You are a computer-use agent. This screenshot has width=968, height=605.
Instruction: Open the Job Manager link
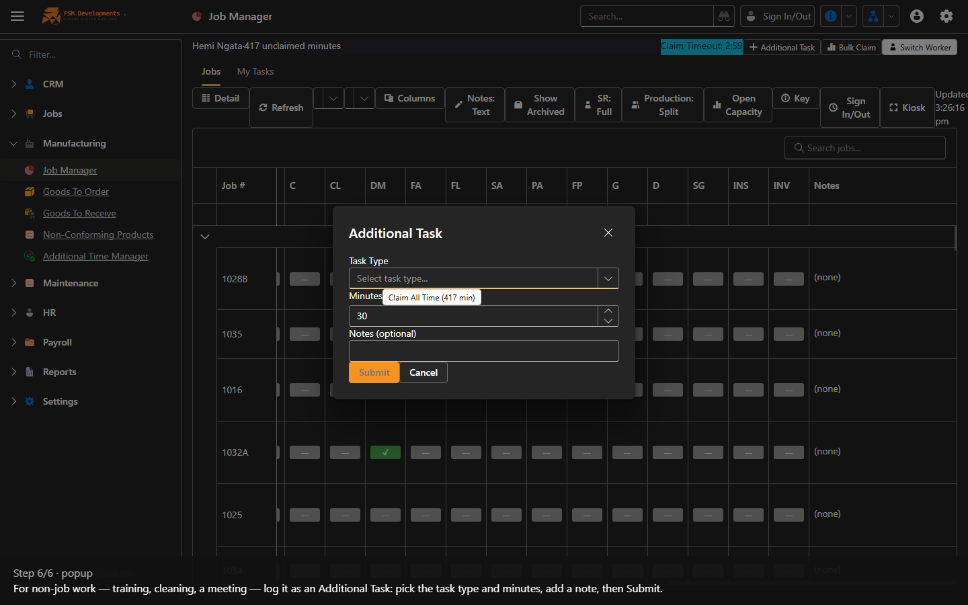click(x=70, y=170)
